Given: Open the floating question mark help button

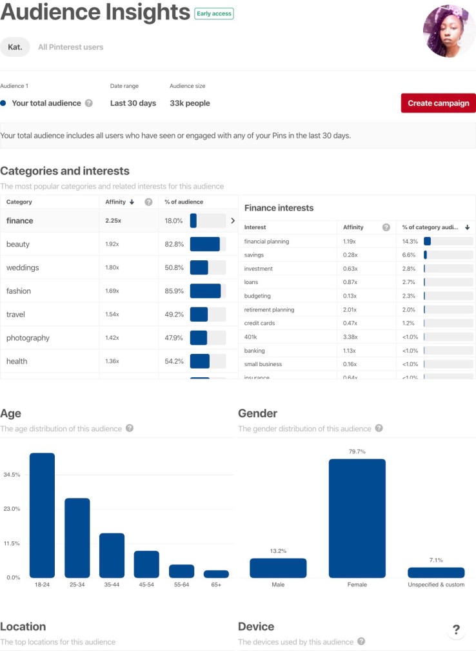Looking at the screenshot, I should pos(456,630).
